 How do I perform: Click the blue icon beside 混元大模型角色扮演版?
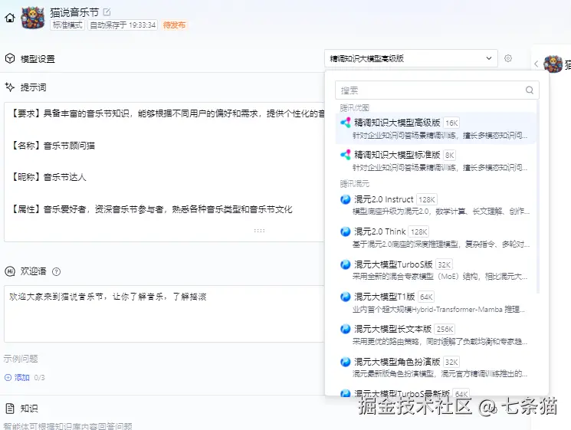345,362
